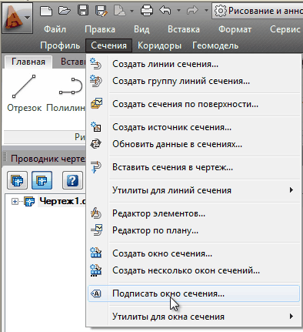Open the Геомодель menu
The image size is (303, 332).
click(215, 45)
